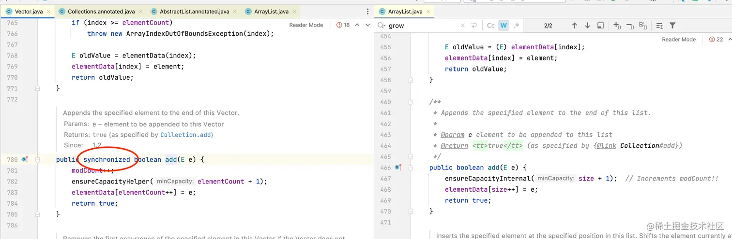Click 'return oldValue;' on line 770
The height and width of the screenshot is (239, 732).
tap(102, 77)
